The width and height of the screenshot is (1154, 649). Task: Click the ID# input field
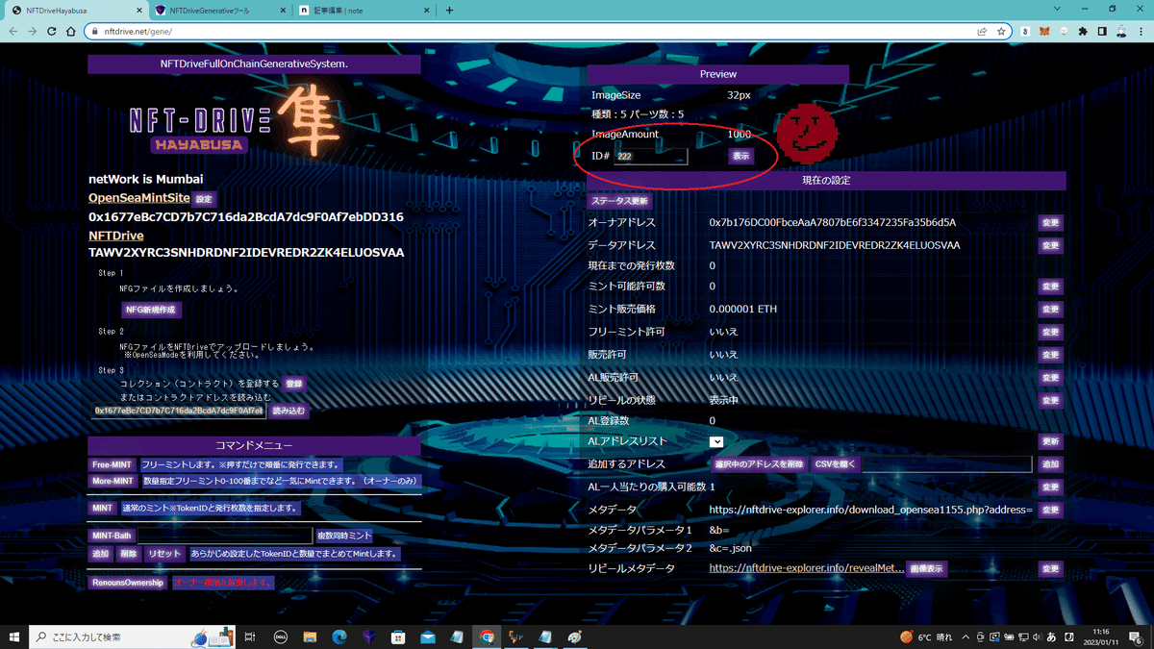[651, 156]
